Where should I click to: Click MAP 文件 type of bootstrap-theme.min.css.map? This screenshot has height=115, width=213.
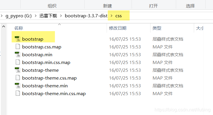(x=163, y=94)
